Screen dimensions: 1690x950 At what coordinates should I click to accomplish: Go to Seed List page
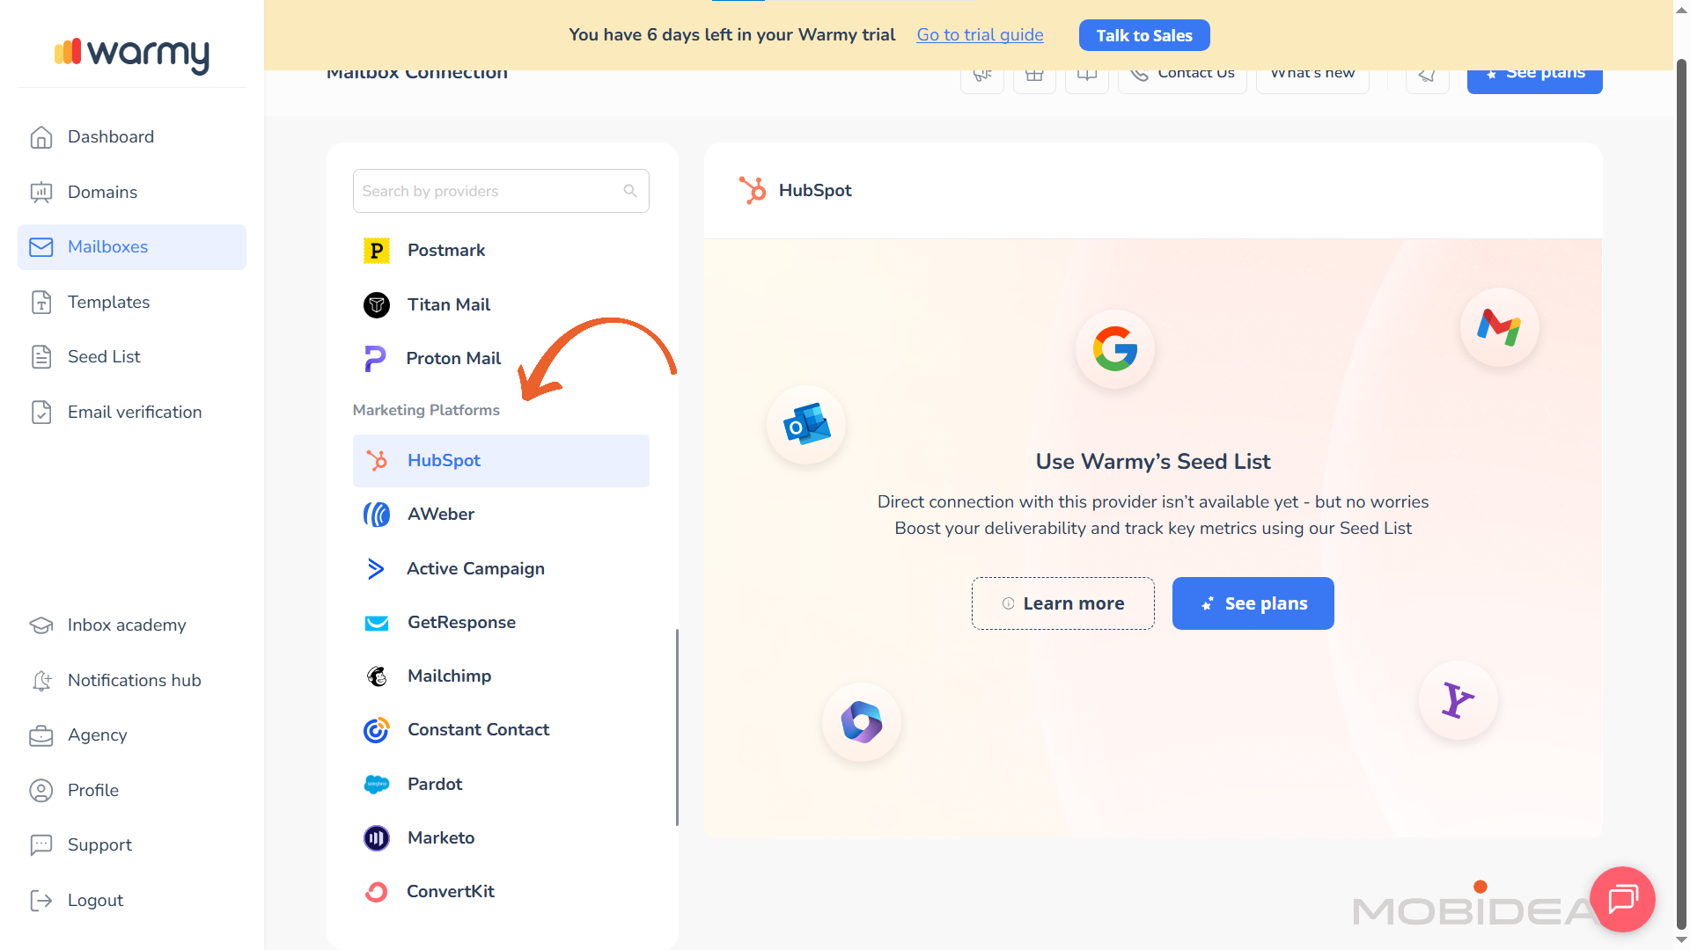pyautogui.click(x=104, y=356)
